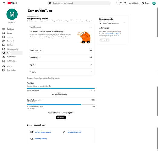
Task: Click the qualified watch hours progress bar
Action: (x=61, y=98)
